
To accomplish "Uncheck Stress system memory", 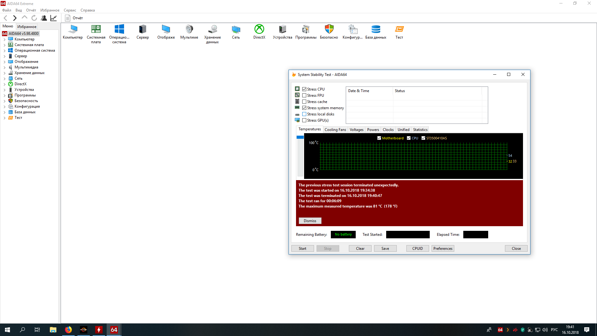I will (304, 108).
